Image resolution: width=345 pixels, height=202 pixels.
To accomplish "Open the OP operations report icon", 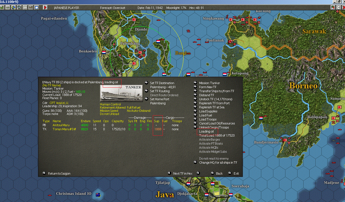I will click(25, 7).
